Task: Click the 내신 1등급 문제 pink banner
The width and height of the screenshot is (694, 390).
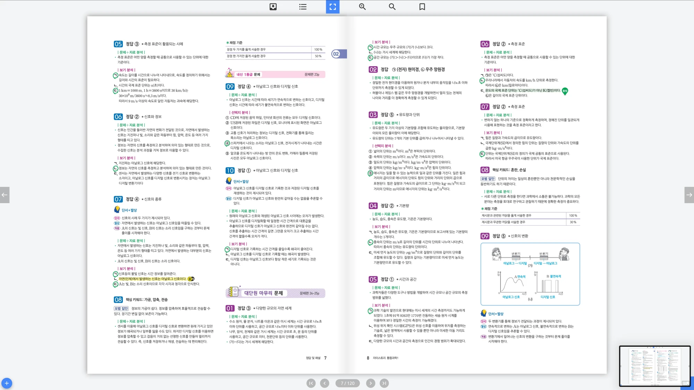Action: [275, 74]
